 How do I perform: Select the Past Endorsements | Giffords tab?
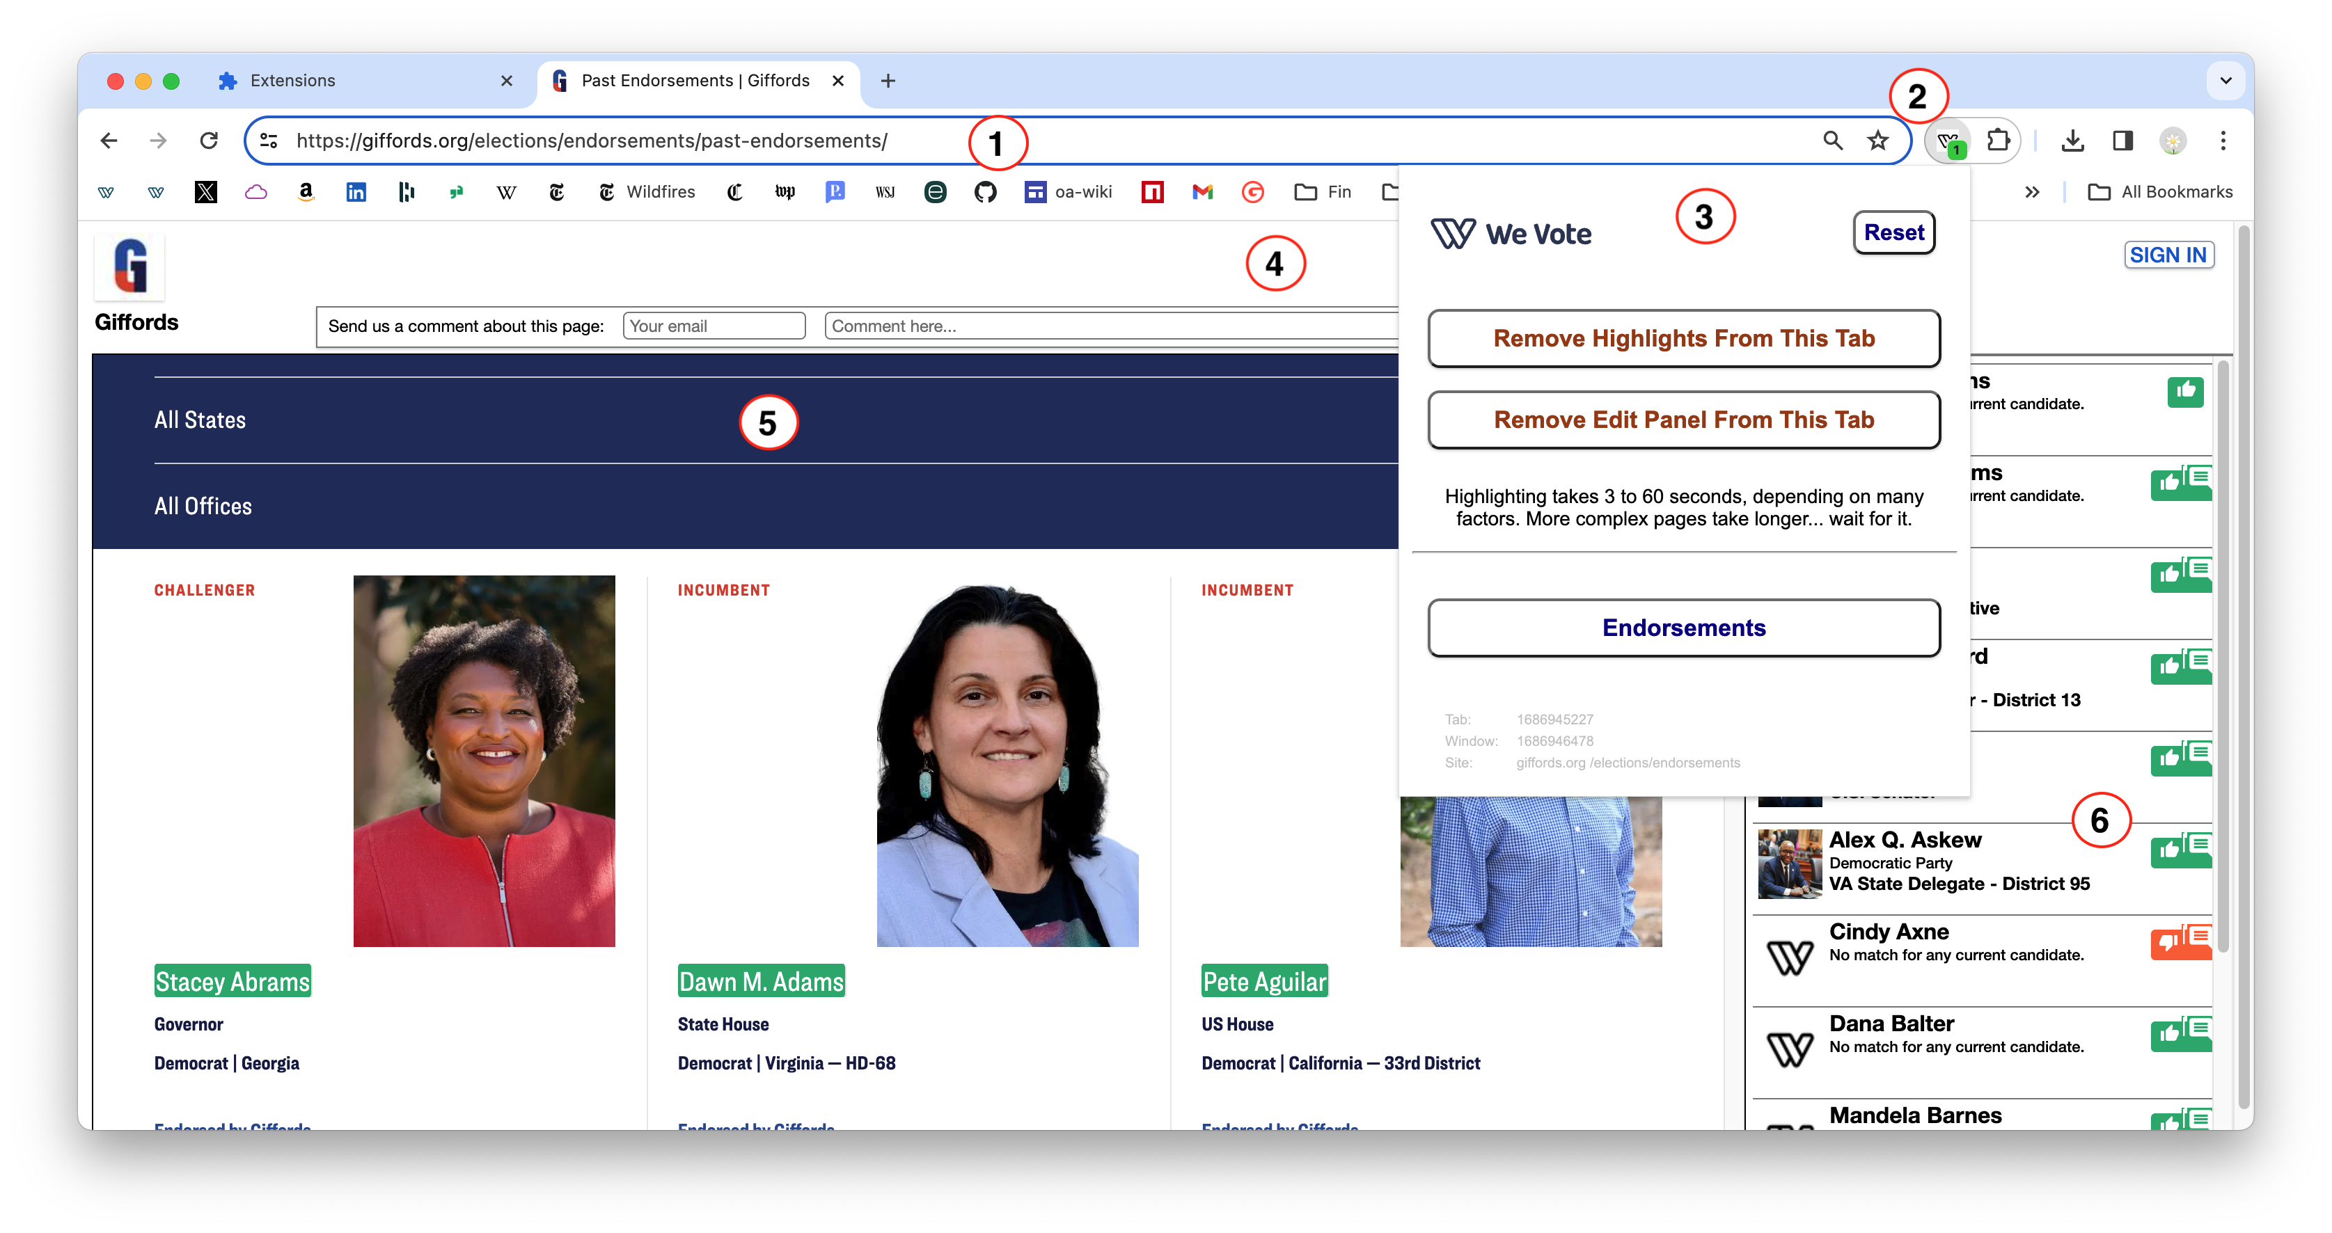click(x=695, y=81)
